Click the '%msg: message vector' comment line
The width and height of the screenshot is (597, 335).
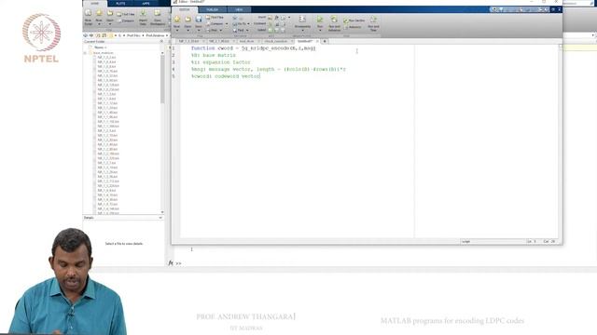click(269, 70)
